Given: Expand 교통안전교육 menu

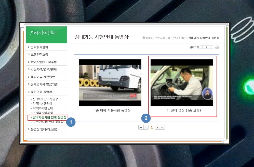Looking at the screenshot, I should point(46,55).
